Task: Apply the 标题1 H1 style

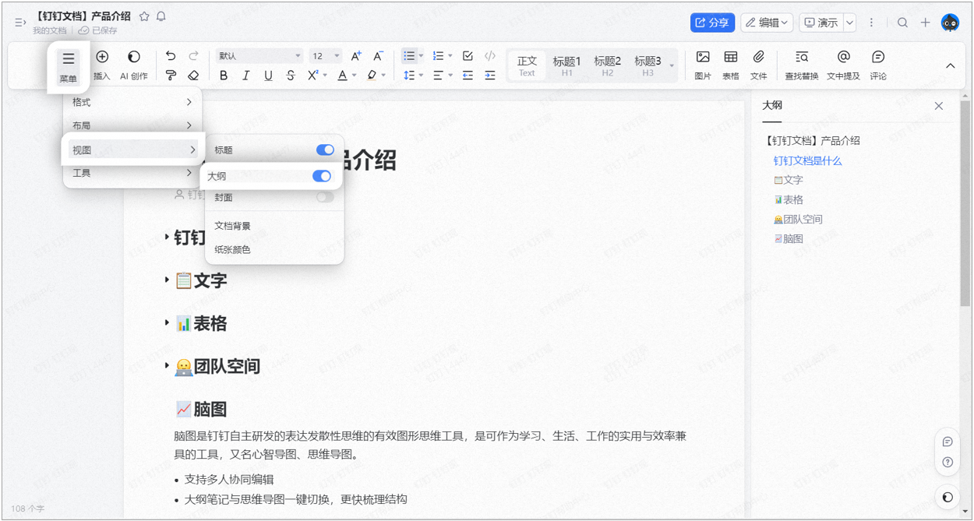Action: point(566,65)
